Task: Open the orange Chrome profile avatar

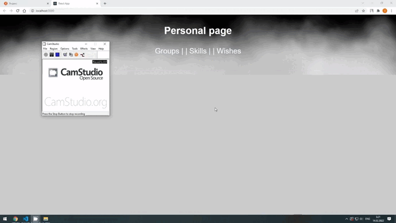Action: coord(385,11)
